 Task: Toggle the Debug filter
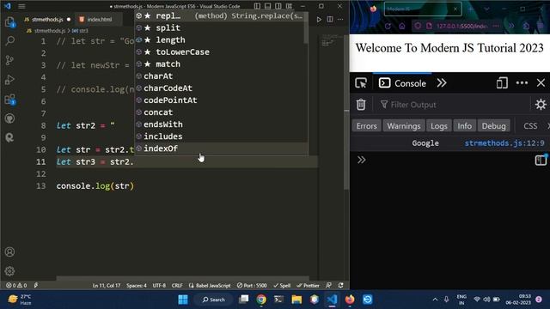click(x=493, y=126)
